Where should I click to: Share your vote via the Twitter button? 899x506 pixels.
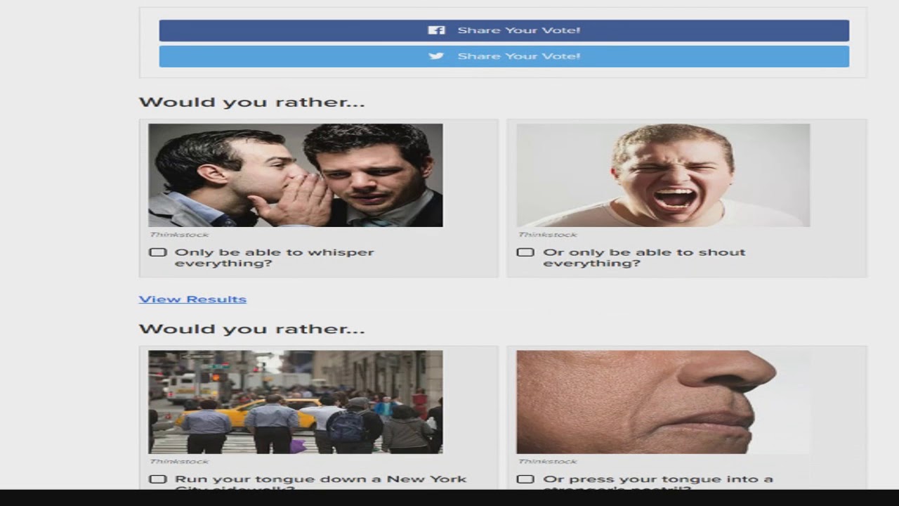tap(504, 56)
